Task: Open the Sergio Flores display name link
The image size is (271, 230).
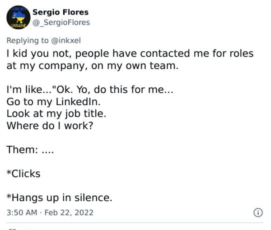Action: pyautogui.click(x=61, y=12)
